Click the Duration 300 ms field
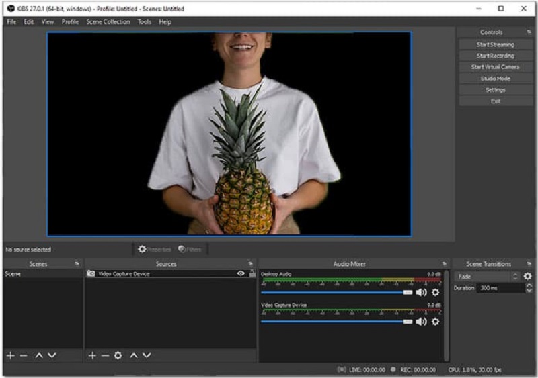Image resolution: width=538 pixels, height=378 pixels. click(x=500, y=288)
